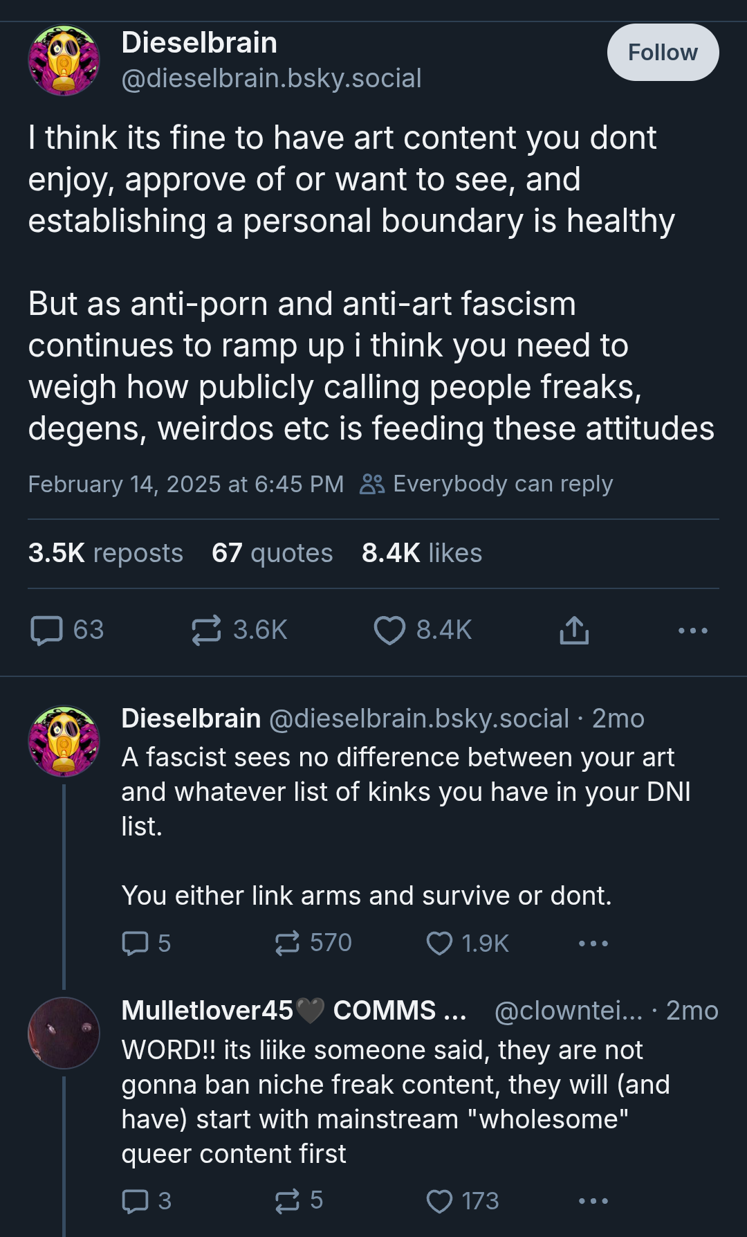Open more options on Mulletlover45's comment
Screen dimensions: 747x1237
[593, 1200]
